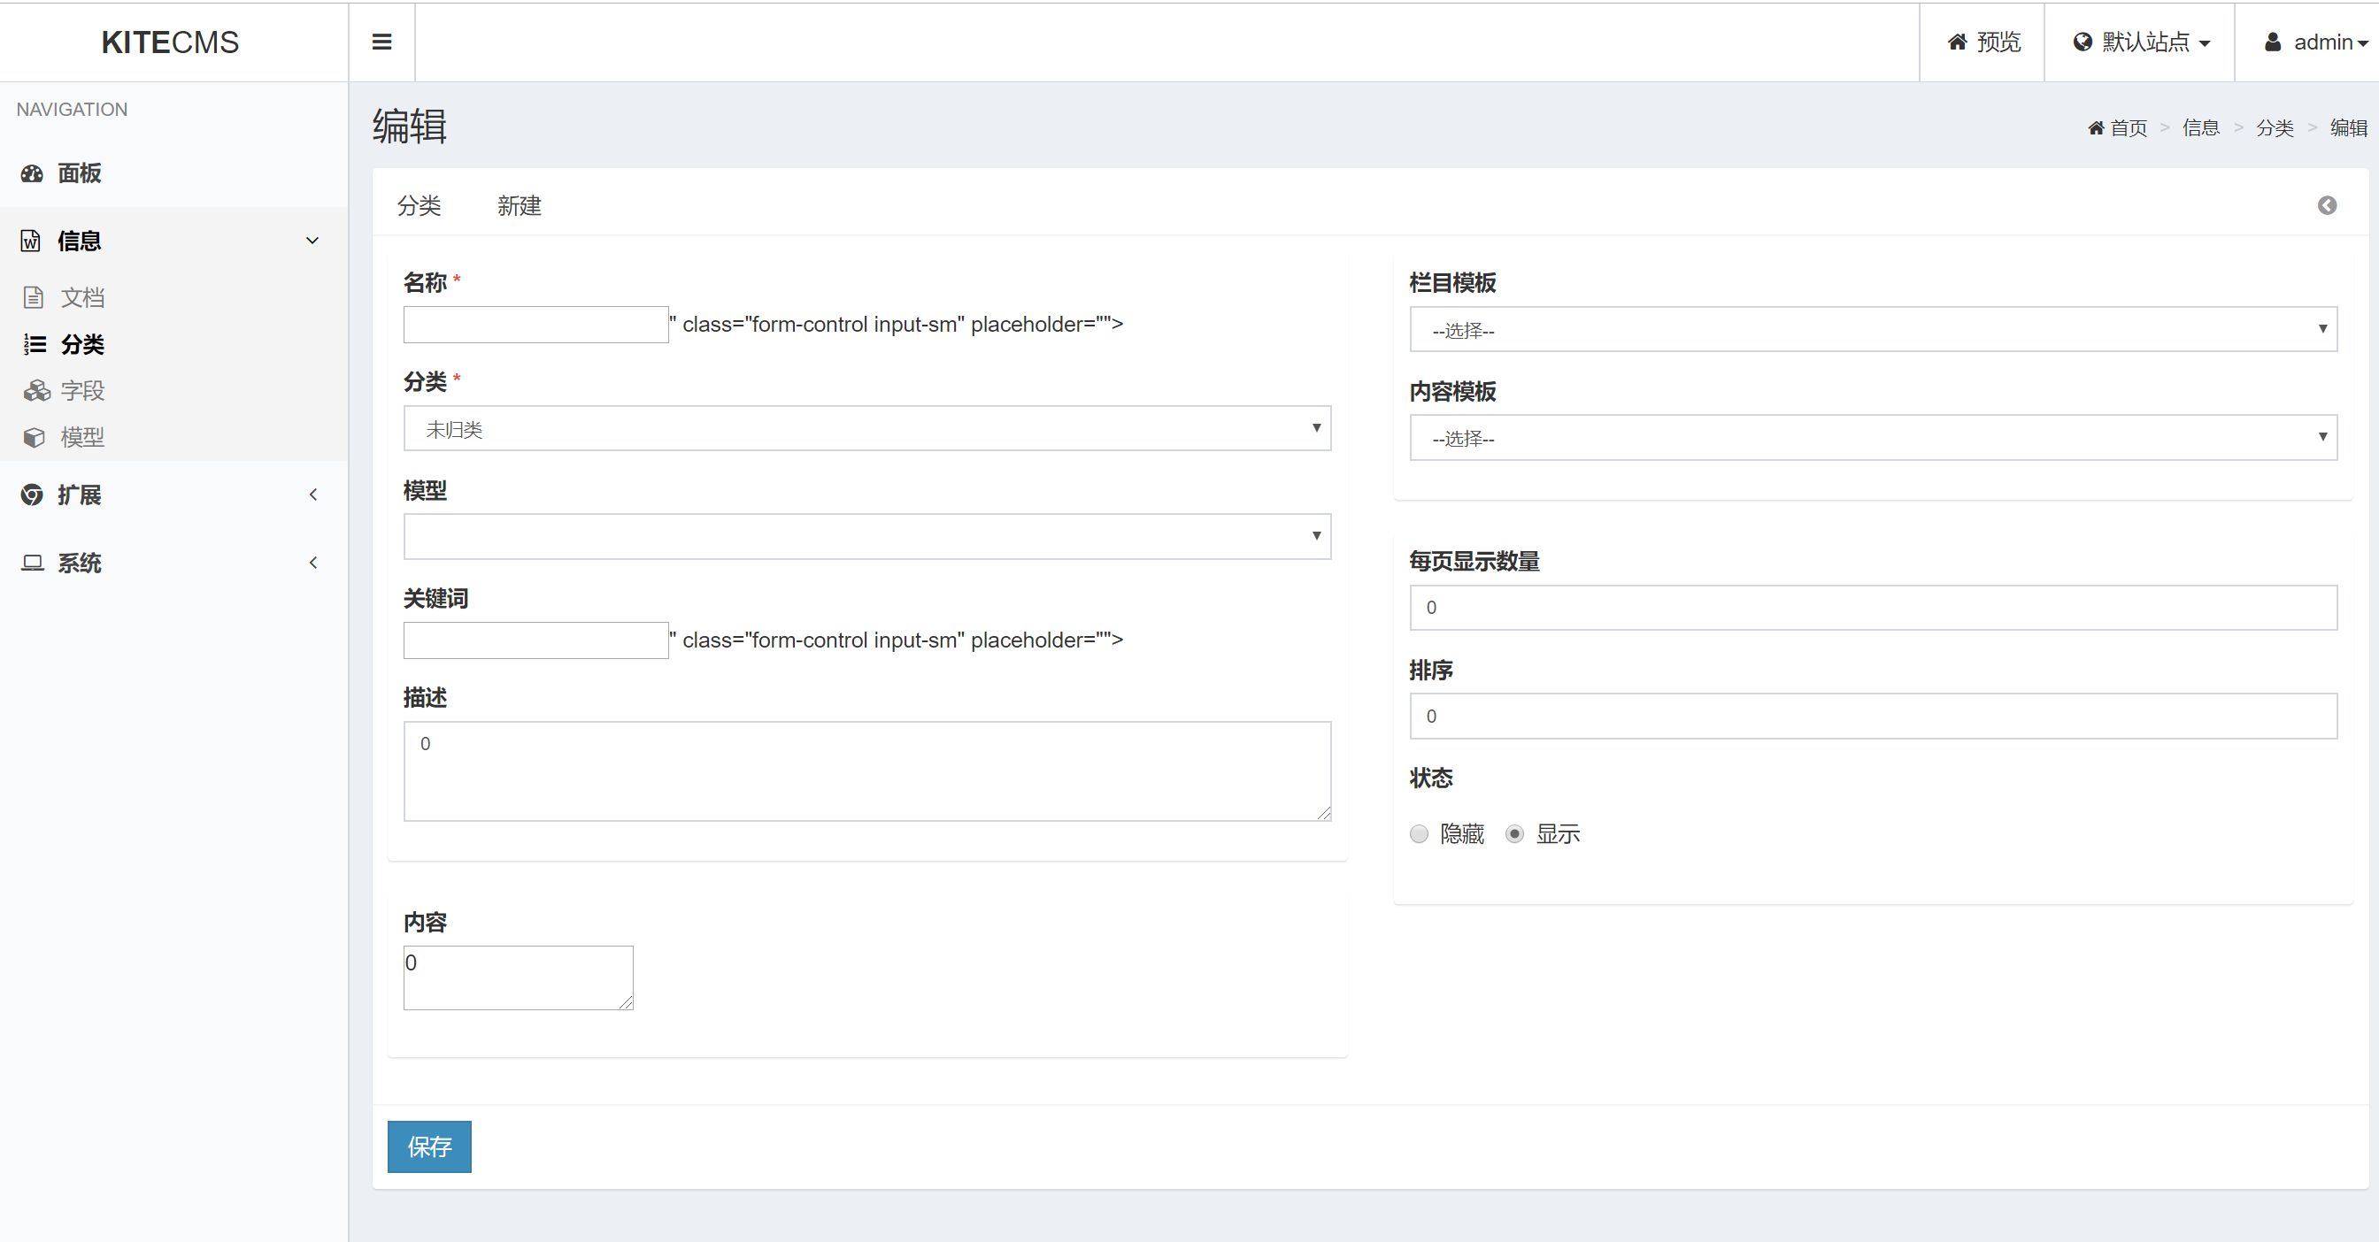Open the 内容模板 select dropdown
Image resolution: width=2379 pixels, height=1242 pixels.
click(1872, 438)
